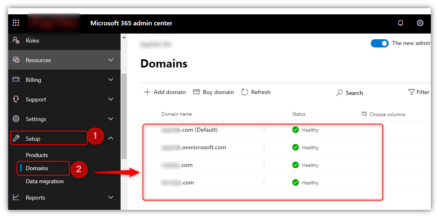Click the Buy domain card icon
The height and width of the screenshot is (218, 439).
pos(197,92)
